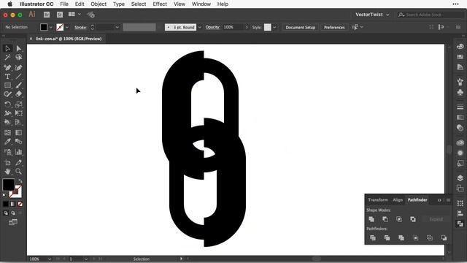Click Minus Back pathfinder icon

click(444, 237)
